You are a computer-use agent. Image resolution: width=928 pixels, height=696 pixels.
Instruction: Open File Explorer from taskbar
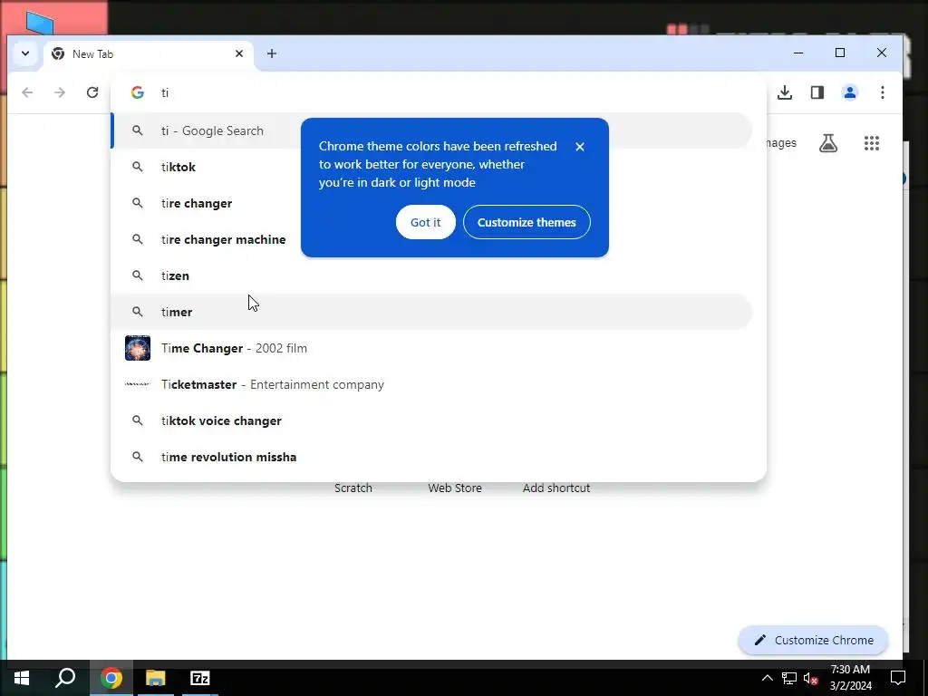(x=156, y=678)
